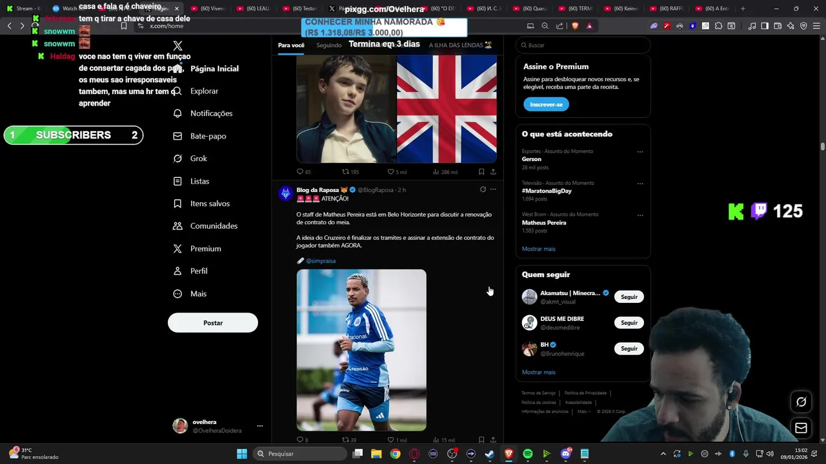Open browser extensions puzzle icon

(x=718, y=26)
